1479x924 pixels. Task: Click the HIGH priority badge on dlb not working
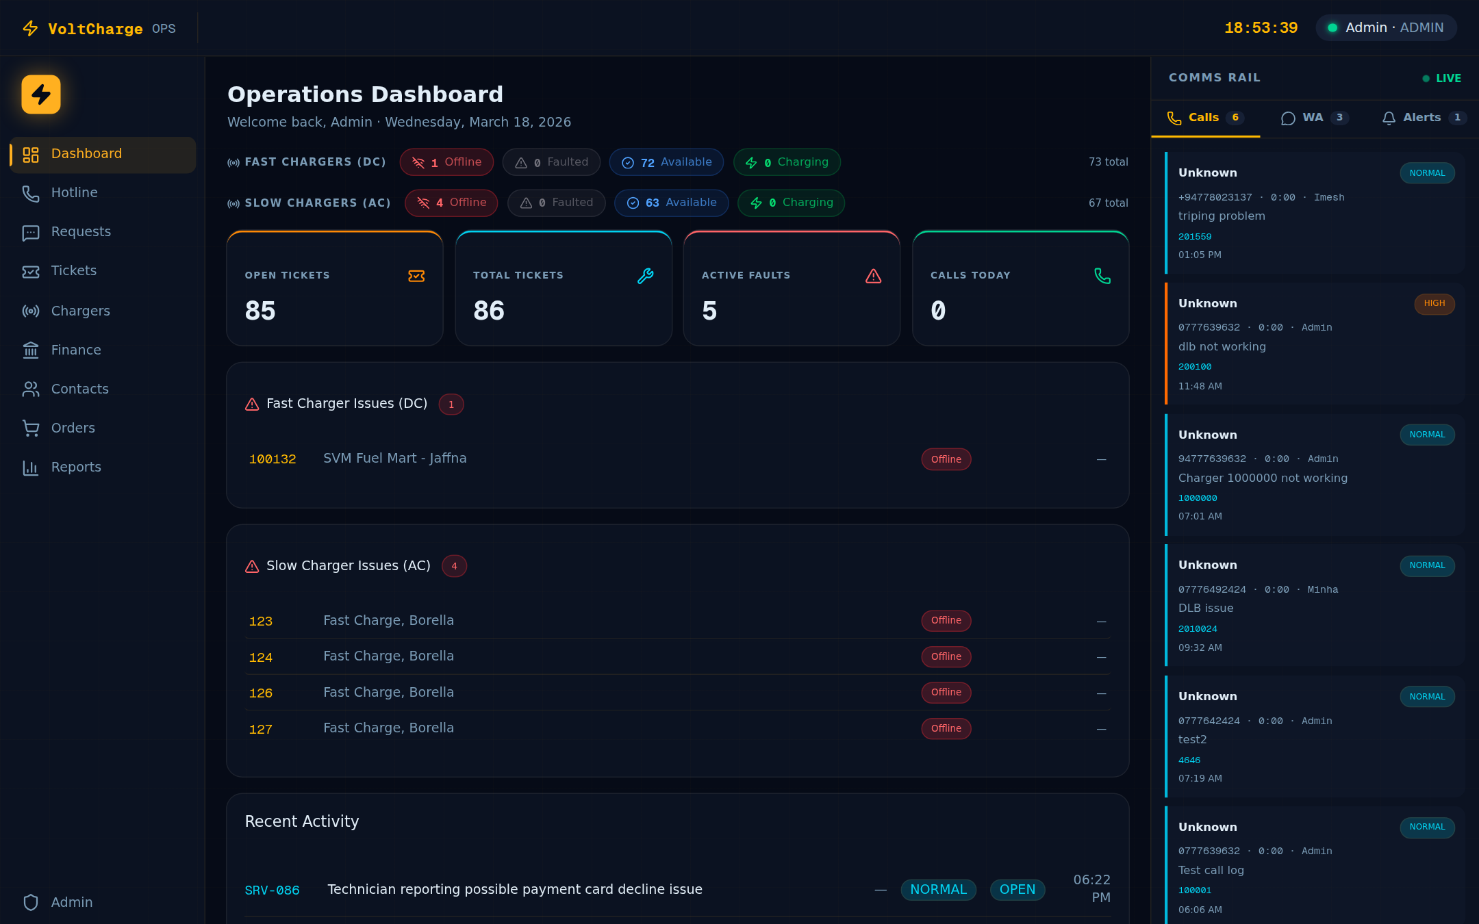pyautogui.click(x=1434, y=304)
